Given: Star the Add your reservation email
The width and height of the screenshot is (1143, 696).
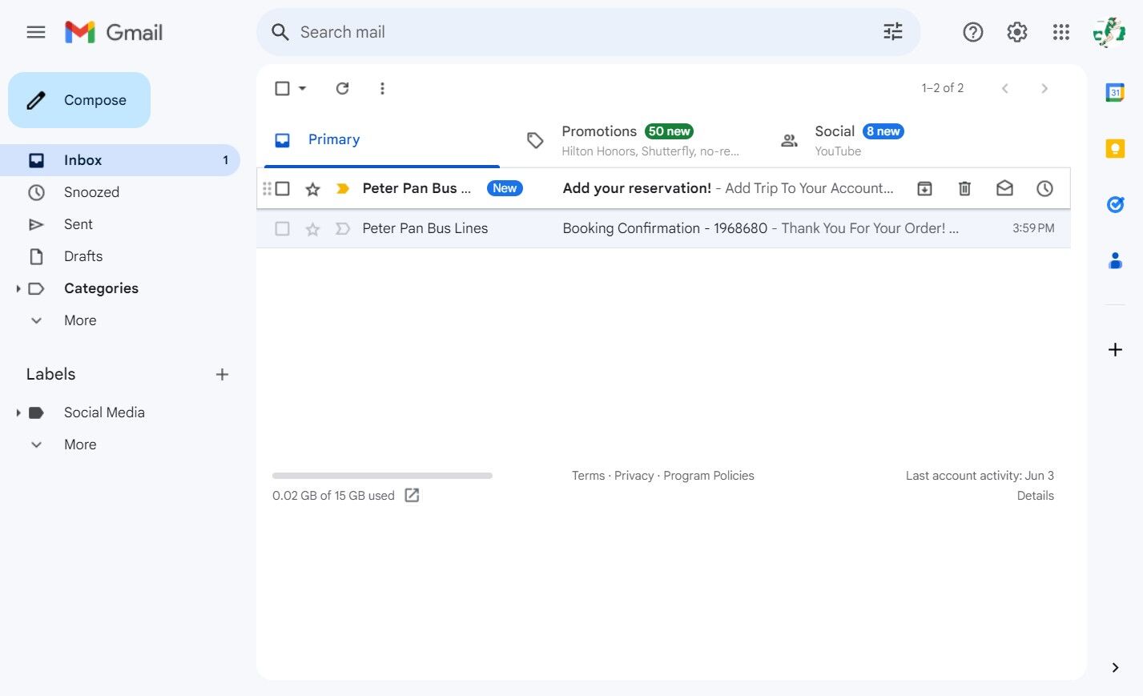Looking at the screenshot, I should coord(312,188).
